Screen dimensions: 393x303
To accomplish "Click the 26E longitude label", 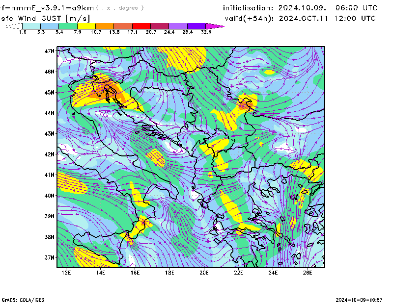I will pyautogui.click(x=308, y=273).
